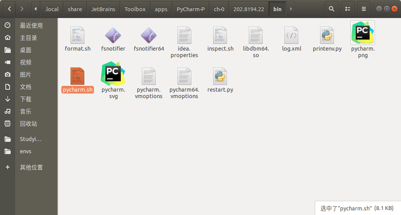This screenshot has width=401, height=215.
Task: Click the download arrow icon in sidebar
Action: click(x=8, y=99)
